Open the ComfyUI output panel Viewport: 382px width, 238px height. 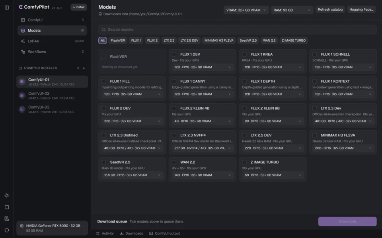tap(165, 233)
